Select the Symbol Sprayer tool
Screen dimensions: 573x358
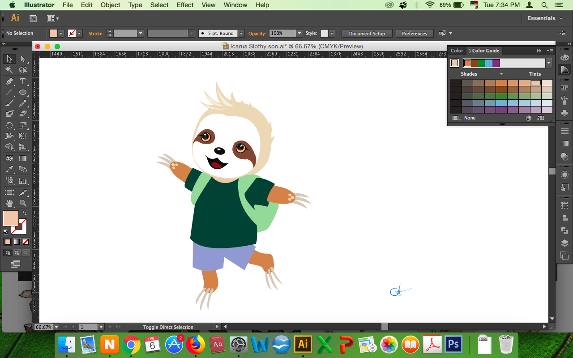click(x=9, y=181)
